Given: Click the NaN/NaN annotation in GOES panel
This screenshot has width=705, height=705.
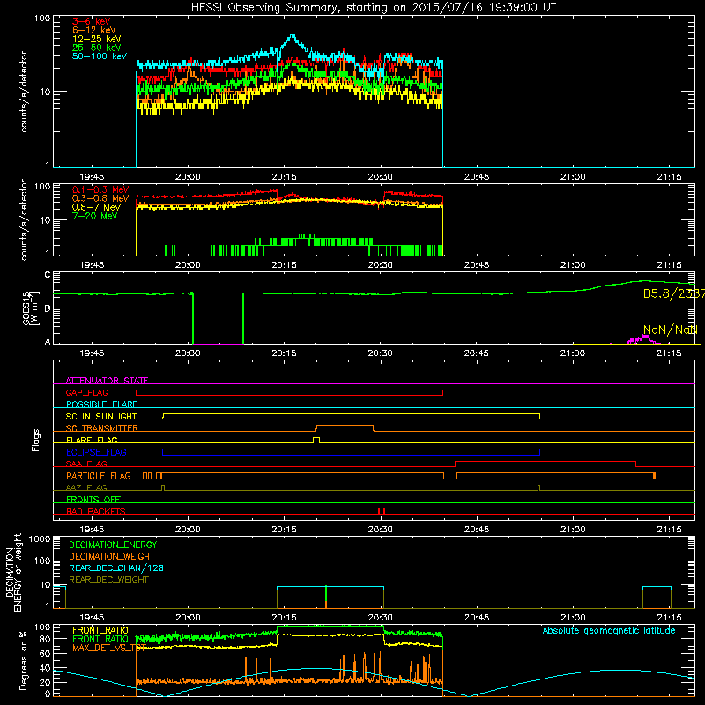Looking at the screenshot, I should click(670, 330).
